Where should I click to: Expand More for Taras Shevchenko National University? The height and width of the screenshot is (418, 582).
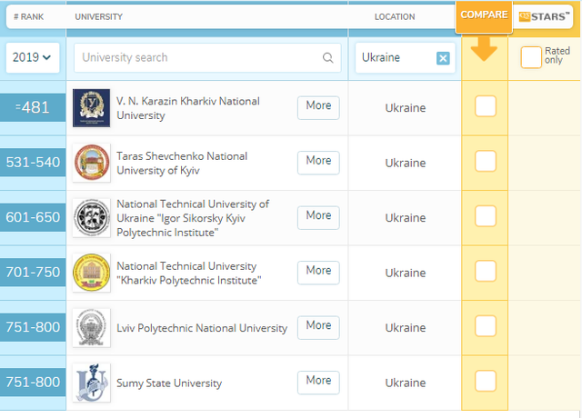tap(318, 161)
